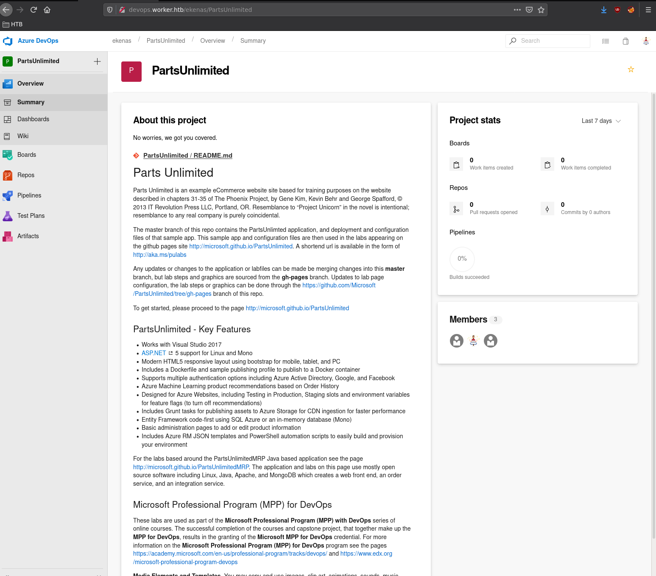Image resolution: width=656 pixels, height=576 pixels.
Task: Click the Work items created icon
Action: point(456,164)
